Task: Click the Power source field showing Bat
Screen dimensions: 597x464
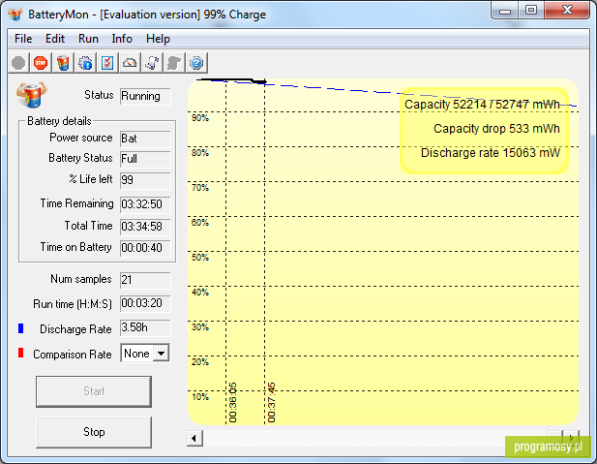Action: 145,139
